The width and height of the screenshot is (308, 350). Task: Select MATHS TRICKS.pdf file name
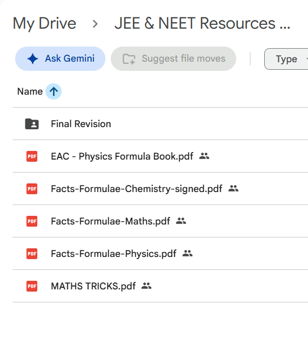pos(93,286)
